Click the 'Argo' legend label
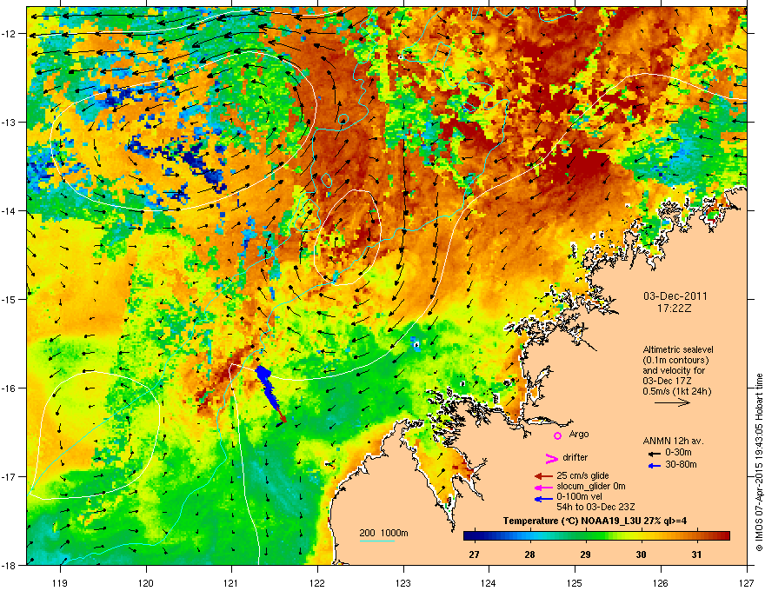The width and height of the screenshot is (765, 591). (x=579, y=434)
